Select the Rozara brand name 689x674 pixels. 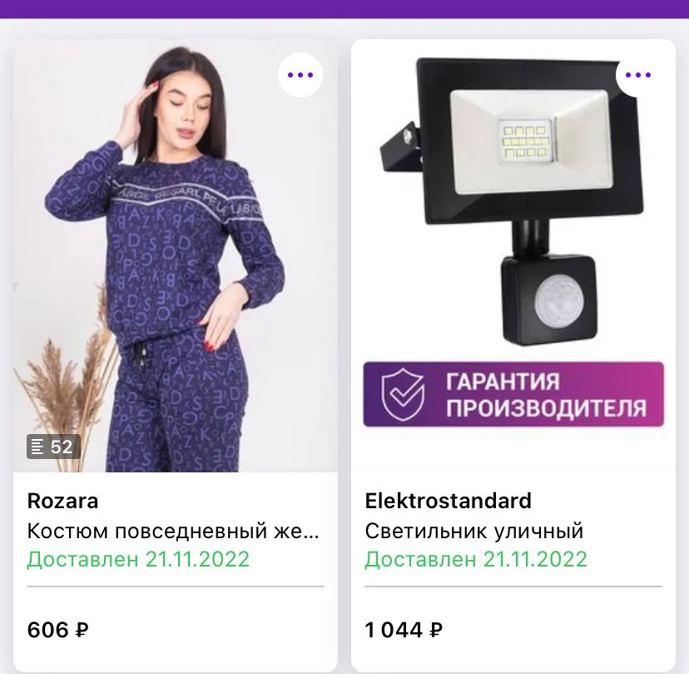click(x=63, y=501)
